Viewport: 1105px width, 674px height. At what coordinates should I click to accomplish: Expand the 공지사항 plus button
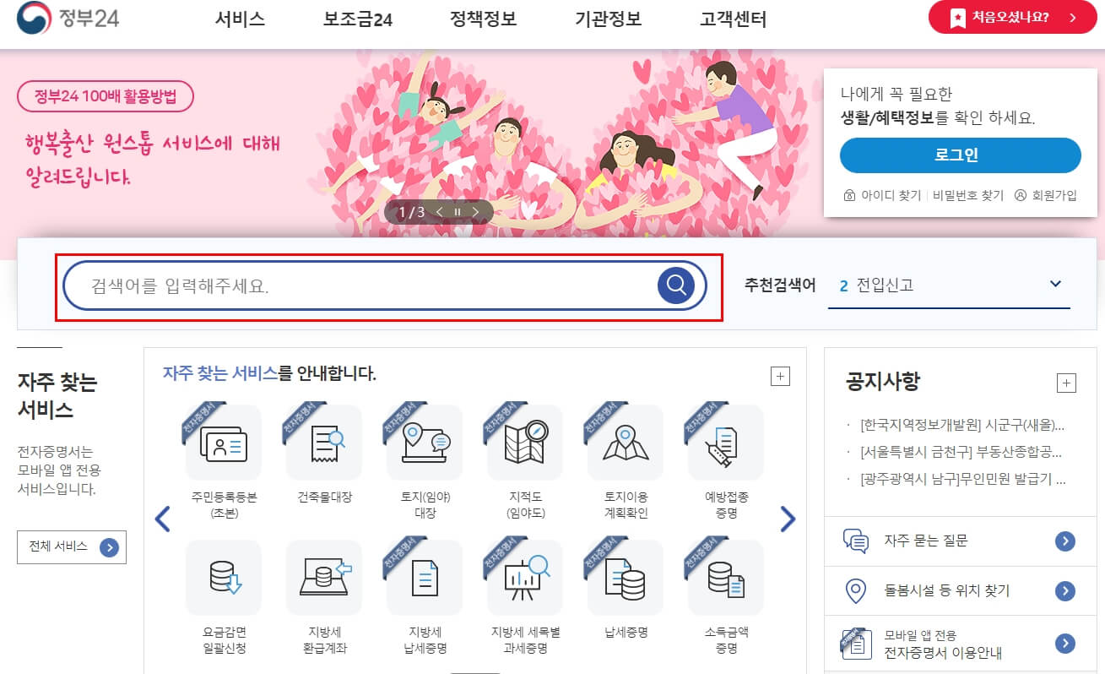point(1066,383)
